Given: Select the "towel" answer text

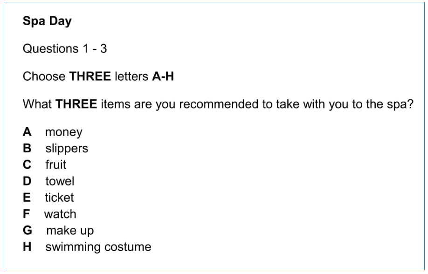Looking at the screenshot, I should tap(60, 181).
